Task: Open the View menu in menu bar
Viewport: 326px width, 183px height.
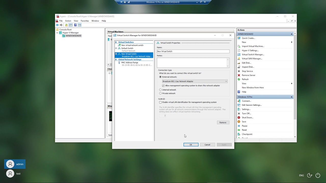Action: [76, 21]
